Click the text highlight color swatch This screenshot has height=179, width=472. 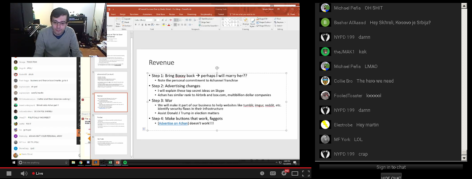pyautogui.click(x=164, y=24)
